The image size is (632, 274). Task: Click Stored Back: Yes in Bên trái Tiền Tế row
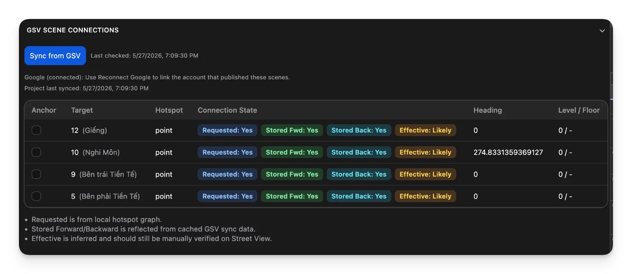[x=359, y=174]
